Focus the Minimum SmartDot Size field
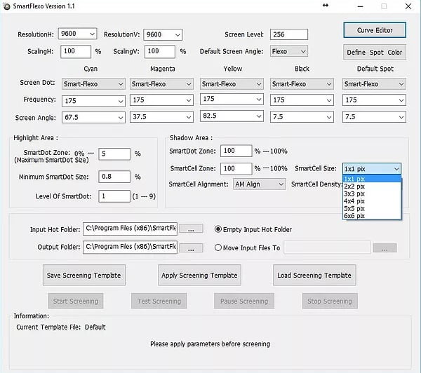 [114, 177]
